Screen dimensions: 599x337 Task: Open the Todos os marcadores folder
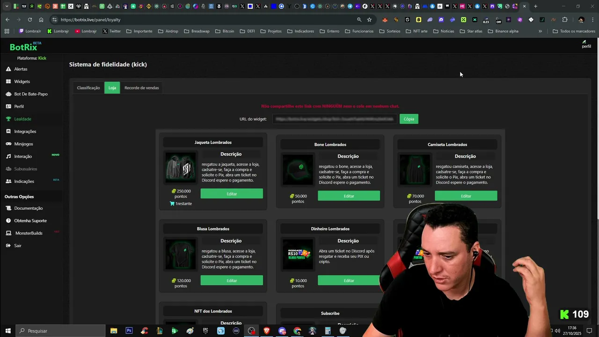tap(574, 31)
